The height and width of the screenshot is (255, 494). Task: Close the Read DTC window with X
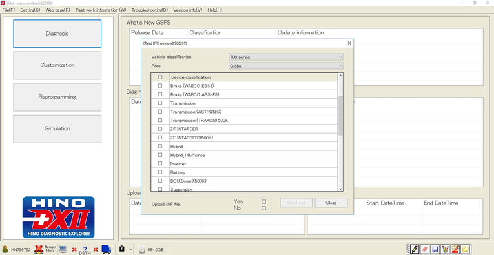point(349,43)
